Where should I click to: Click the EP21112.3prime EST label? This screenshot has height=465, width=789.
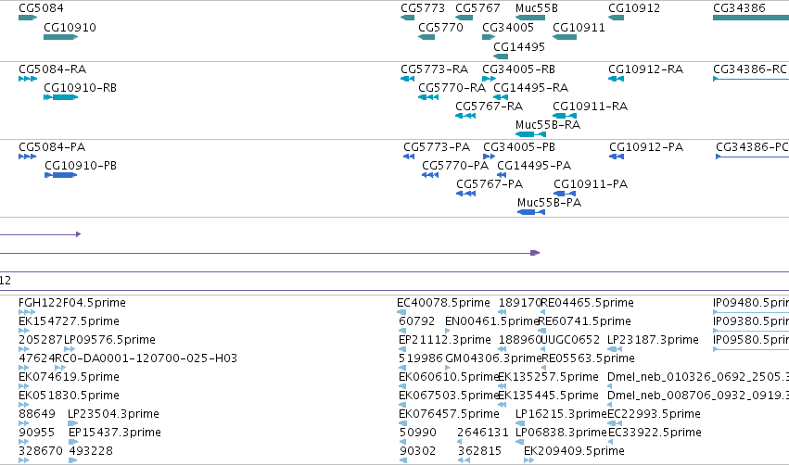point(445,340)
